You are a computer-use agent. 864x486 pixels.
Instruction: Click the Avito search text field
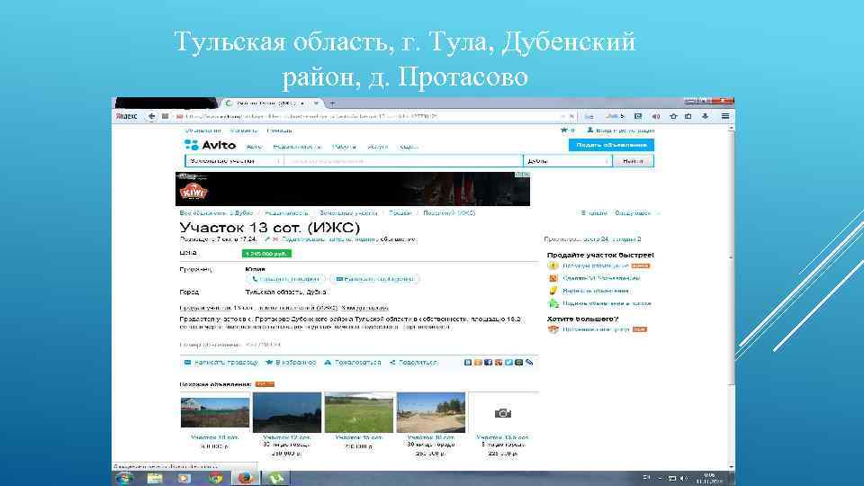click(x=403, y=161)
